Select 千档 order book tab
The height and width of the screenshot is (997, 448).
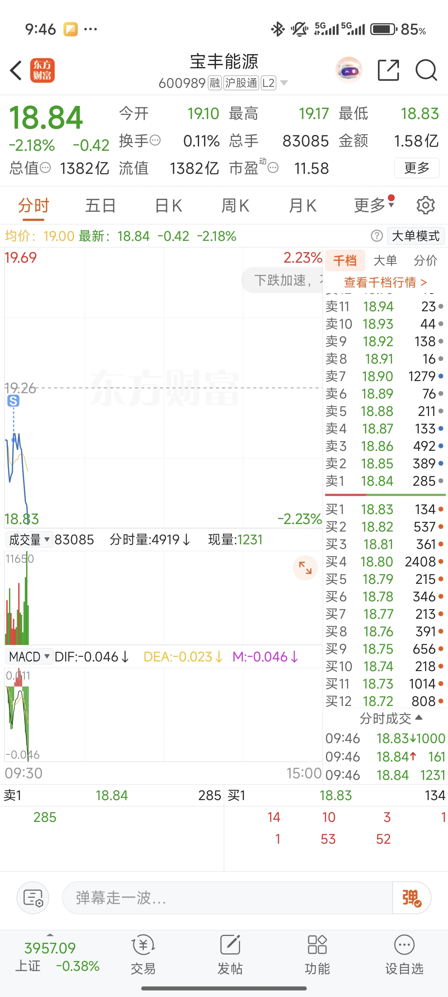point(345,260)
